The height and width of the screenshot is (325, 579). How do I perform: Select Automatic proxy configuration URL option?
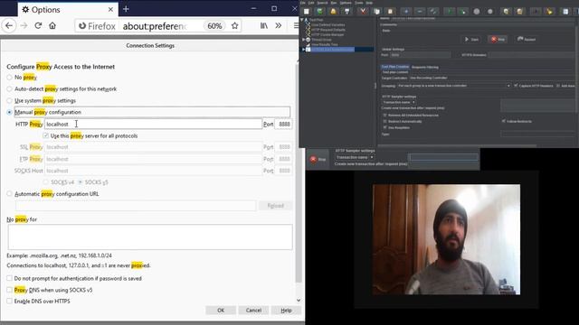pyautogui.click(x=9, y=194)
